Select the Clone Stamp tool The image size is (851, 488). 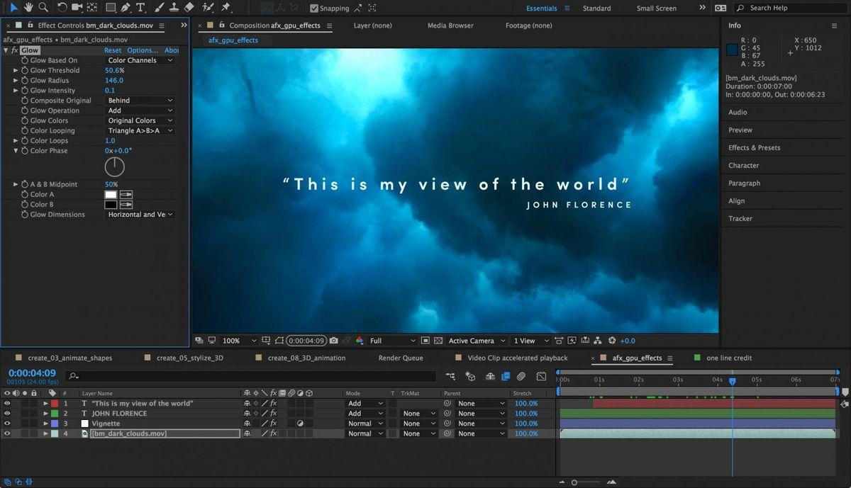[x=174, y=8]
